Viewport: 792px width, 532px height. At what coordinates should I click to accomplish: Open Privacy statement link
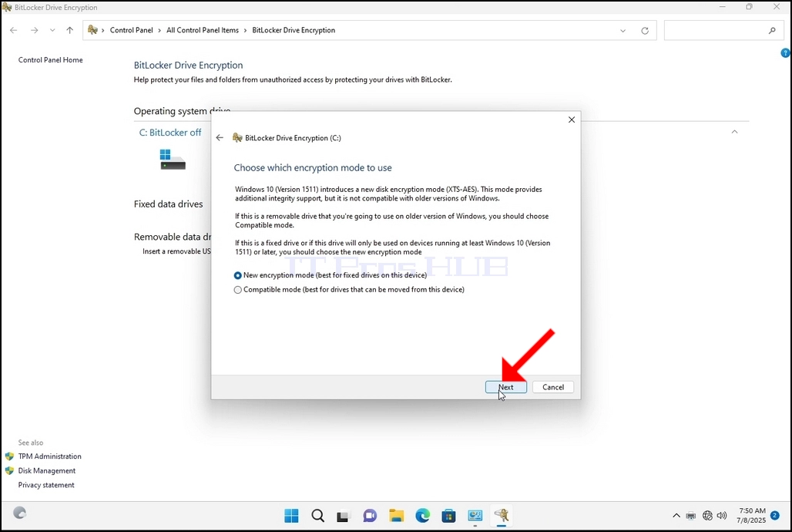(46, 485)
